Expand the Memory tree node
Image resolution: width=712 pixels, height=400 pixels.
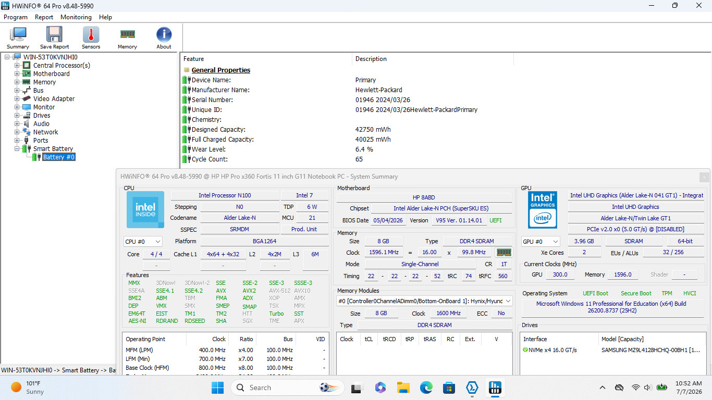(x=17, y=82)
